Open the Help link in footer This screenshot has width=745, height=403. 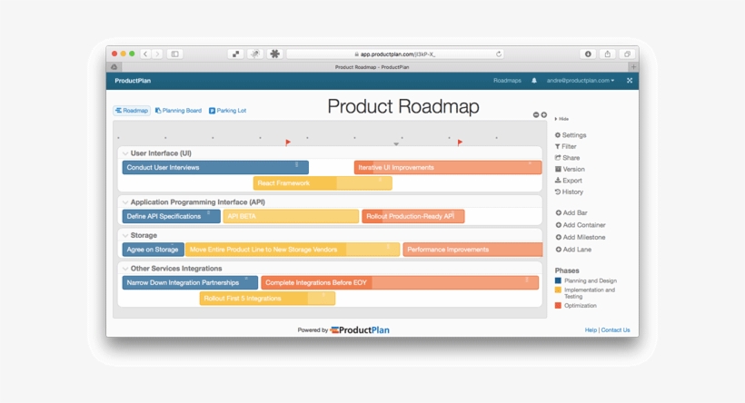click(591, 330)
